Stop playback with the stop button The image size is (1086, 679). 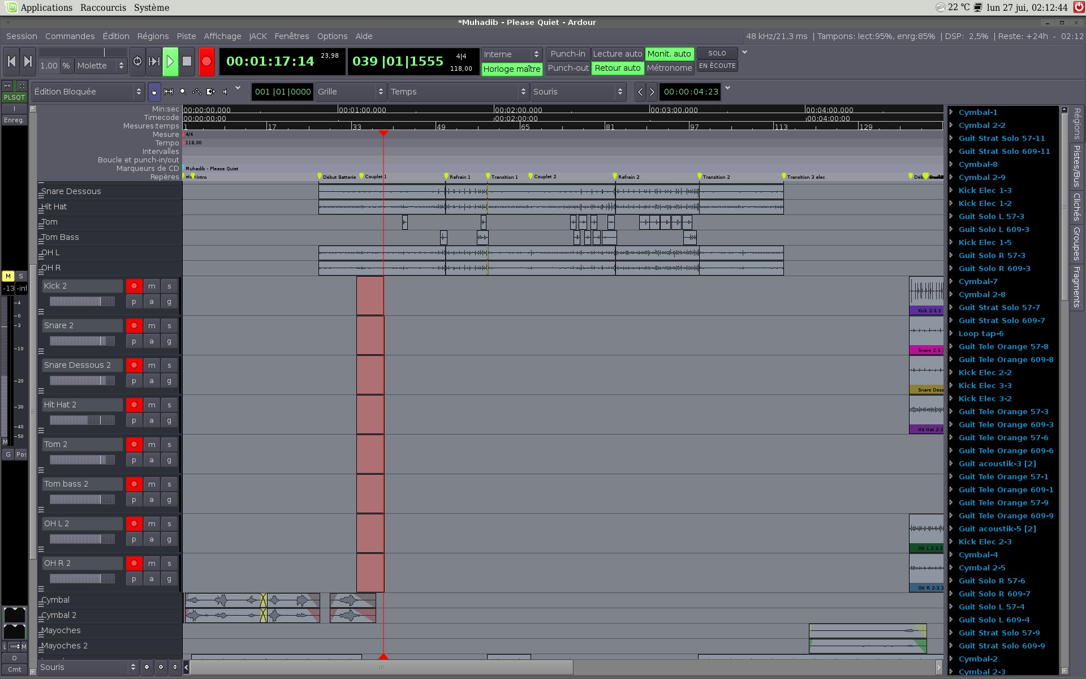tap(187, 62)
